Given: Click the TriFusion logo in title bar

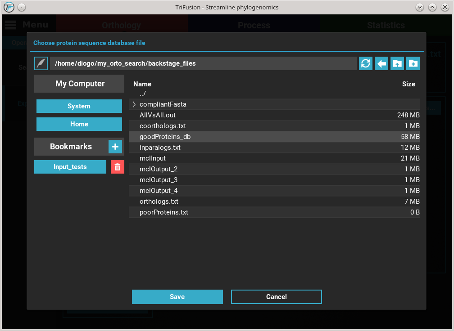Looking at the screenshot, I should click(x=9, y=7).
